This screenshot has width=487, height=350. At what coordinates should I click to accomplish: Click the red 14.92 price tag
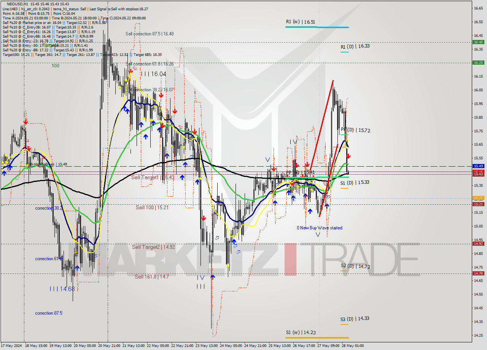478,244
